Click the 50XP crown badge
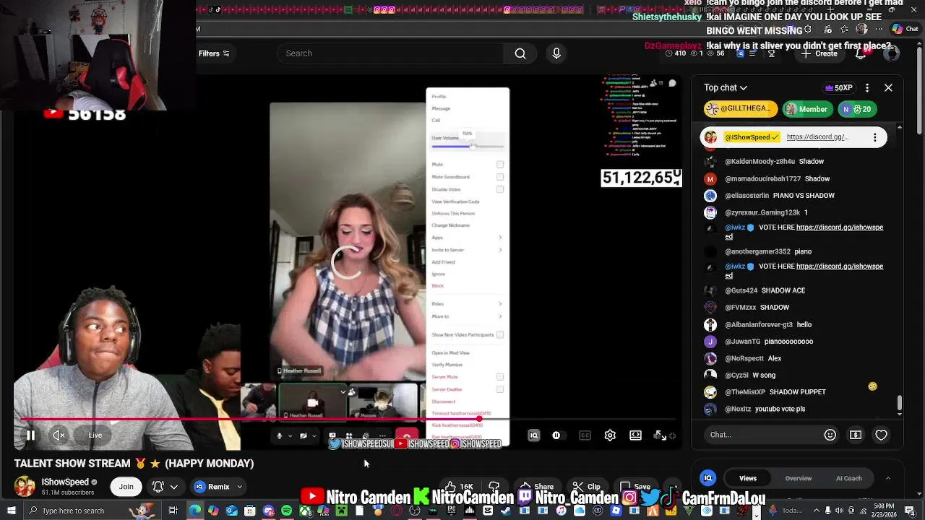 tap(839, 87)
